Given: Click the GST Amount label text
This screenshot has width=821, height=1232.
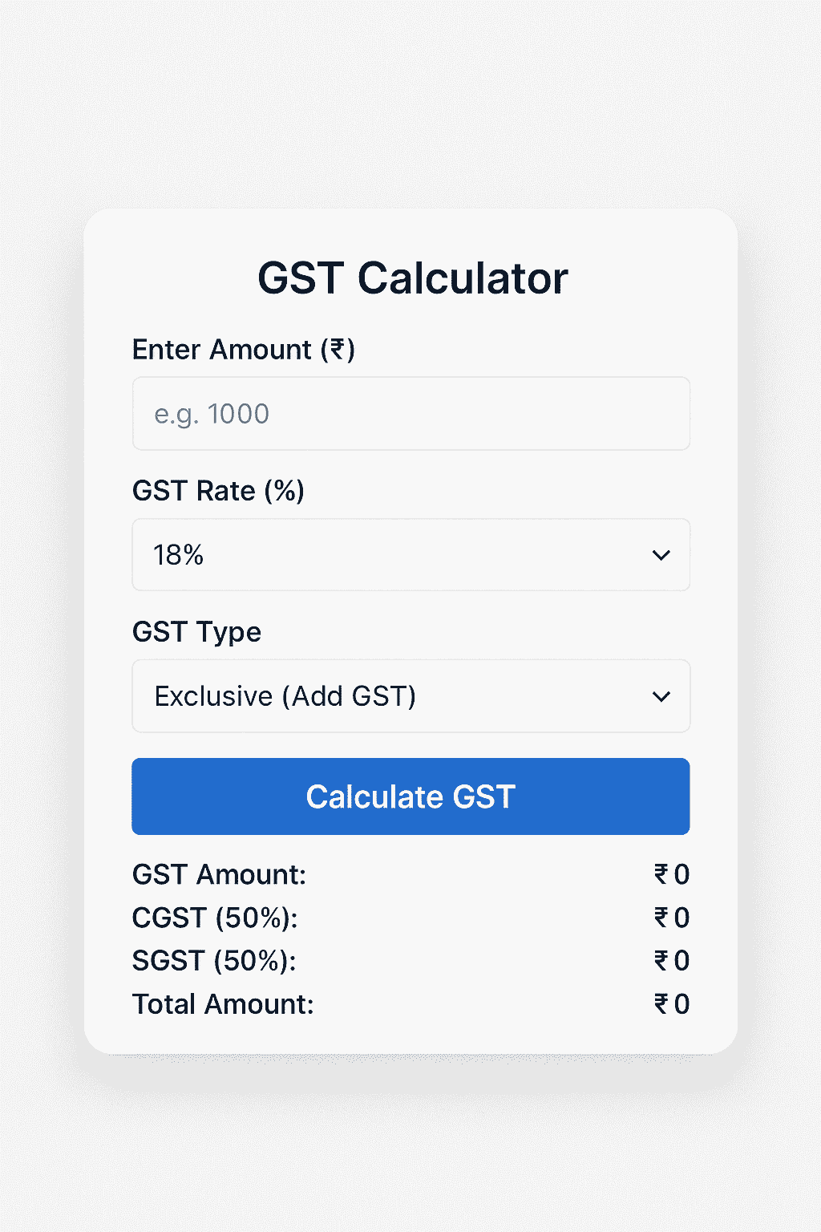Looking at the screenshot, I should pos(219,874).
